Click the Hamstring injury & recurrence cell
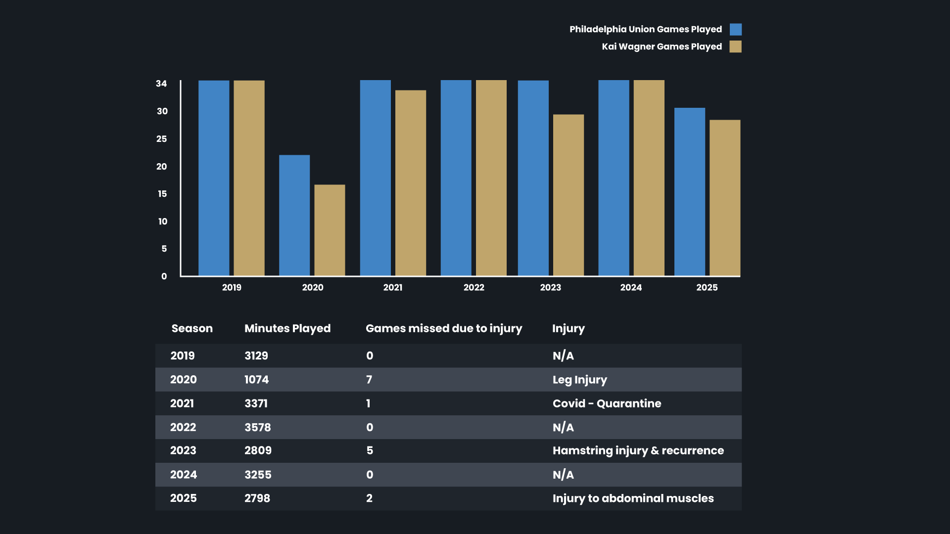 [x=638, y=450]
